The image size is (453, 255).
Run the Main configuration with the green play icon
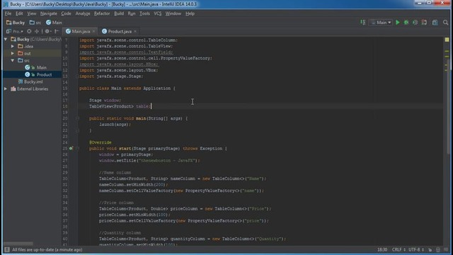398,22
